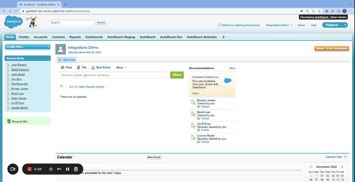Click More link in Recommendations
This screenshot has height=182, width=355.
point(232,68)
